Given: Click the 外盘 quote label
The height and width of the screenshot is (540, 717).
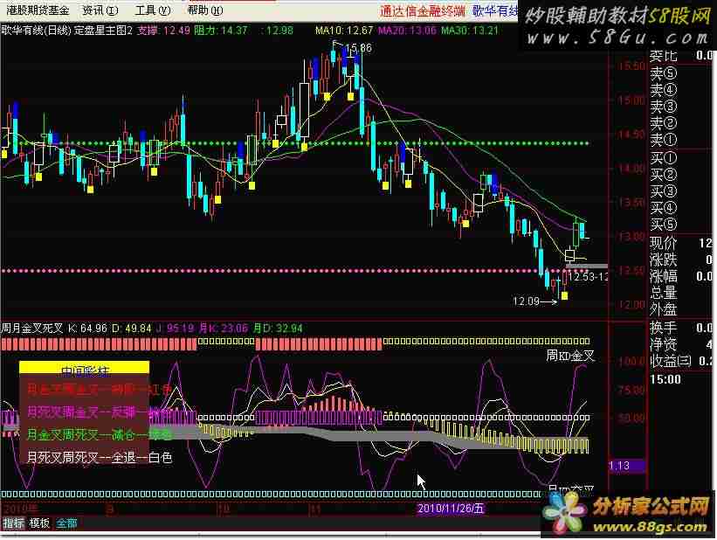Looking at the screenshot, I should (663, 310).
